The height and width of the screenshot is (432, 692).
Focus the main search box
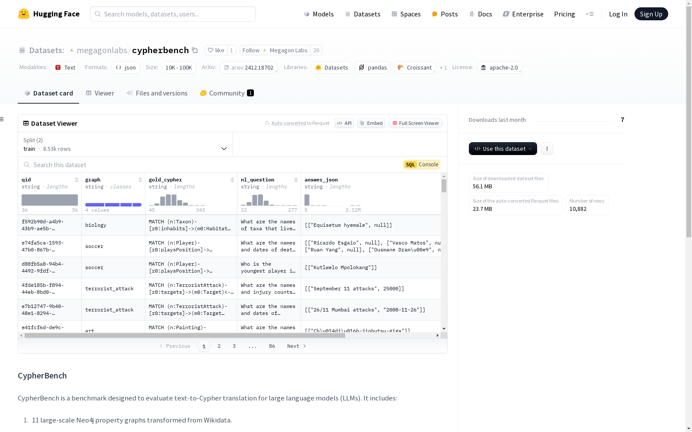tap(173, 14)
